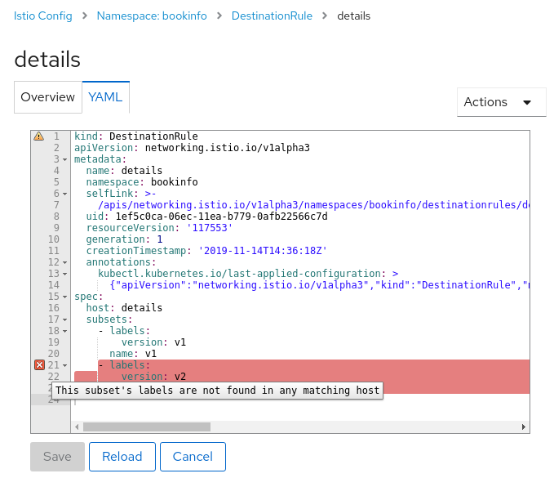Click the creationTimestamp line

coord(206,251)
